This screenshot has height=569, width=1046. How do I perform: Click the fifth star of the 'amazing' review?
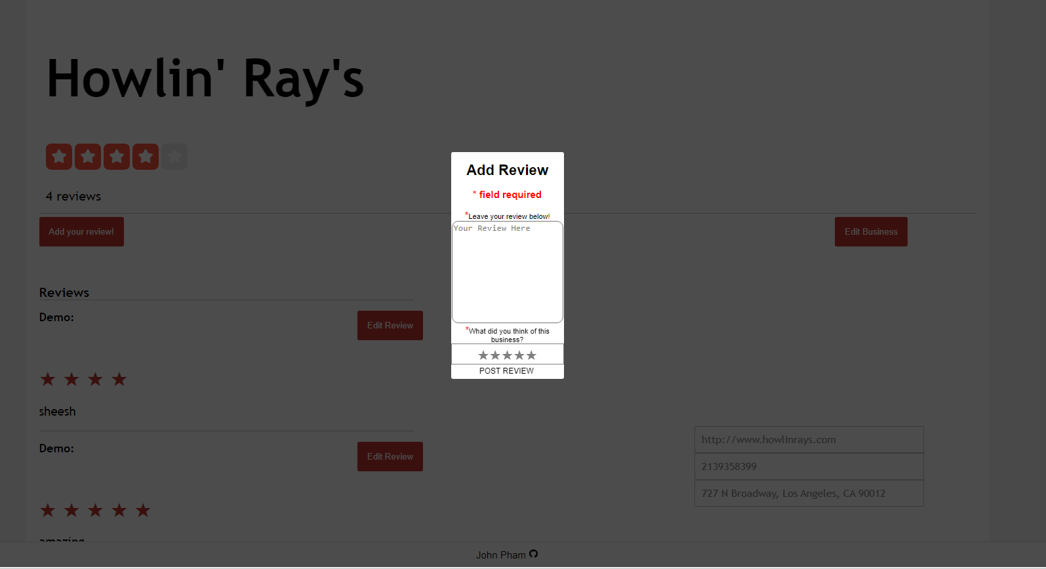pos(143,510)
